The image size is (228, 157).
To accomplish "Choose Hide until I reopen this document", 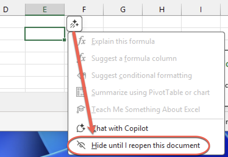I will click(x=146, y=145).
